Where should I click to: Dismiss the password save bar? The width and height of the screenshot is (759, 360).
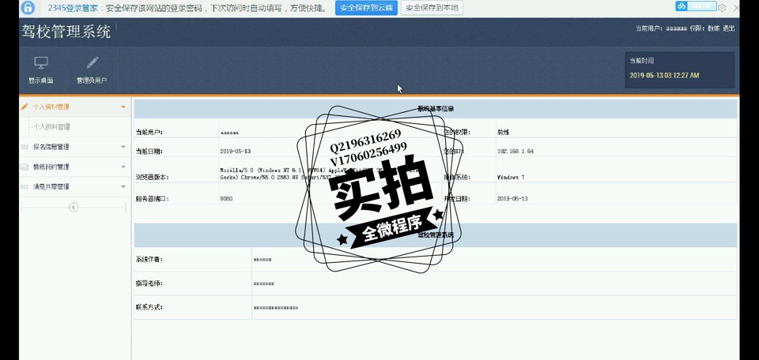point(737,7)
